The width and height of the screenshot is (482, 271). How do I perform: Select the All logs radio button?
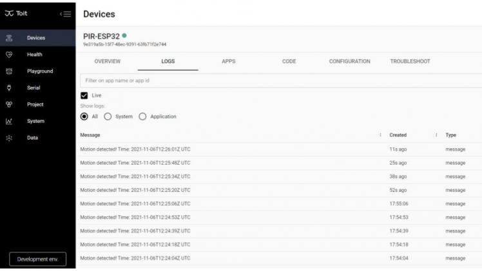click(84, 117)
